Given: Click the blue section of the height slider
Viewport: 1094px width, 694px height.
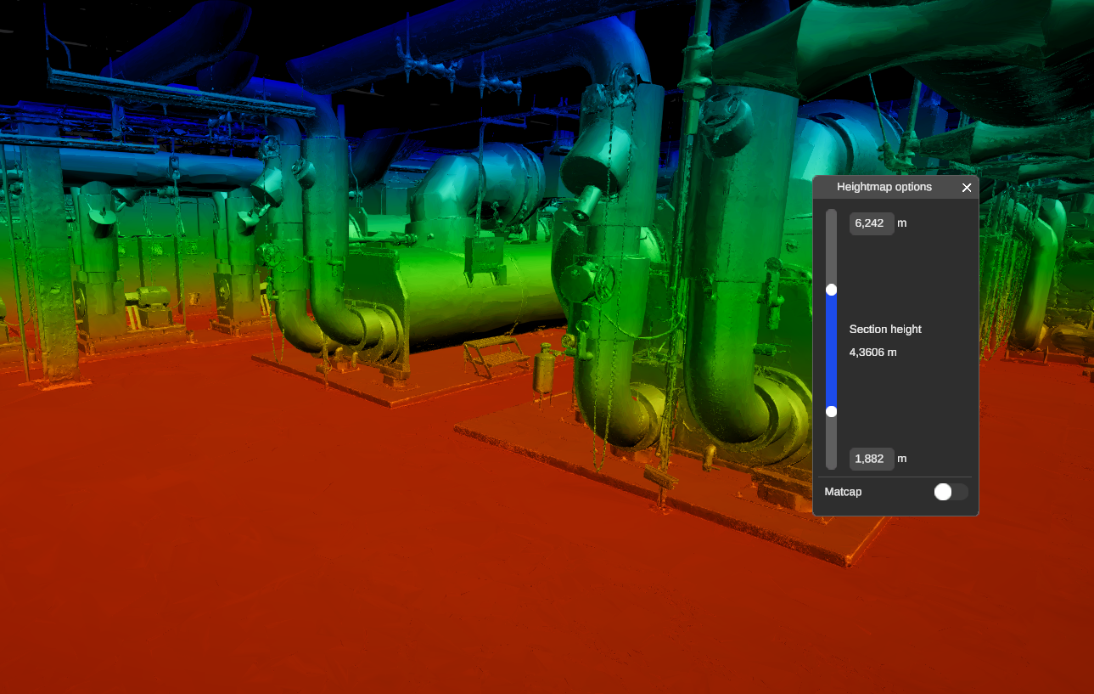Looking at the screenshot, I should (832, 350).
